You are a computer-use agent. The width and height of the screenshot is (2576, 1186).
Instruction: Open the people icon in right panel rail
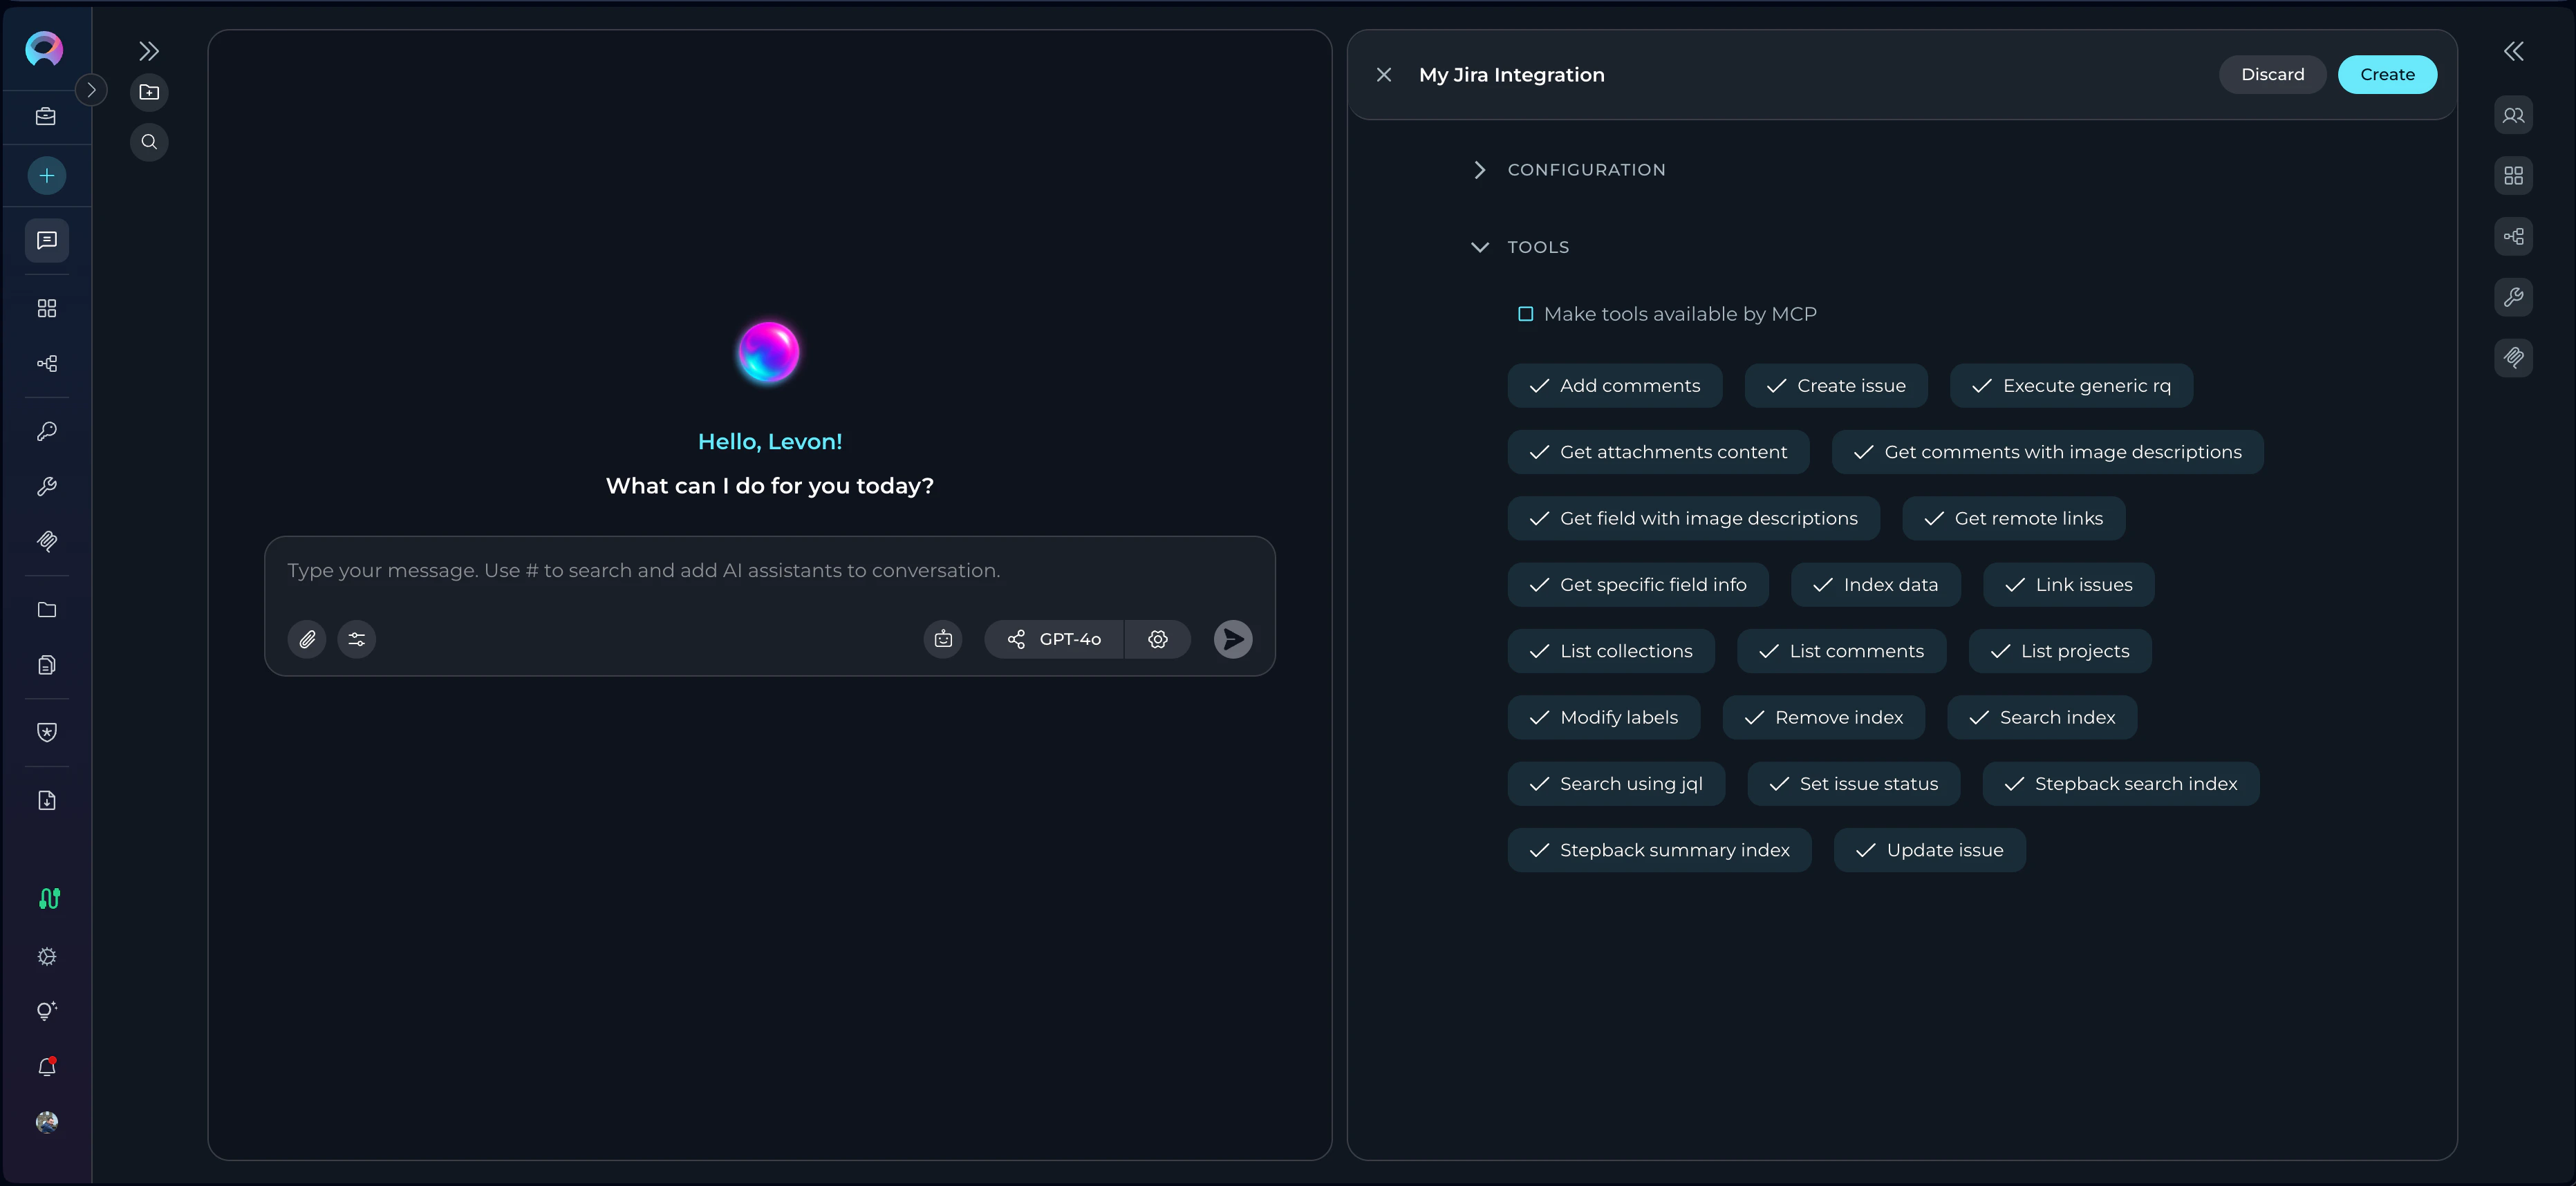pyautogui.click(x=2514, y=115)
